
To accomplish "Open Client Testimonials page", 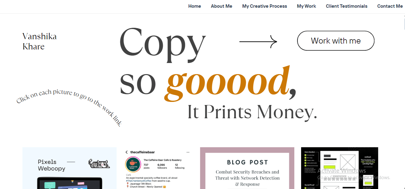I will click(x=347, y=6).
